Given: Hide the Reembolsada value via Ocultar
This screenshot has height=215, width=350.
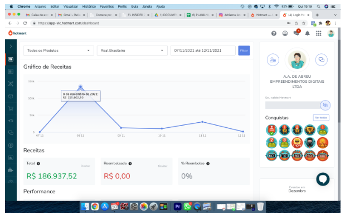Looking at the screenshot, I should click(163, 166).
